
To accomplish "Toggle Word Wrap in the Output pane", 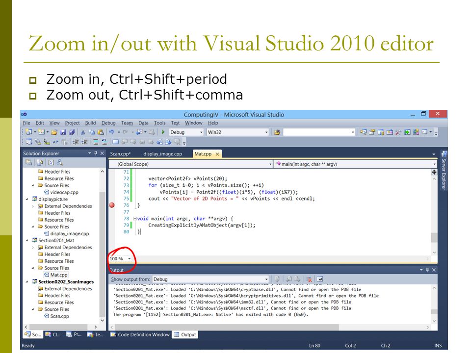I will coord(320,279).
